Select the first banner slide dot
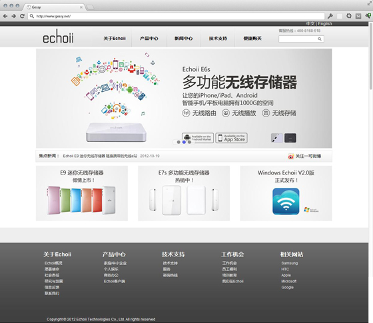Viewport: 373px width, 323px height. point(179,142)
